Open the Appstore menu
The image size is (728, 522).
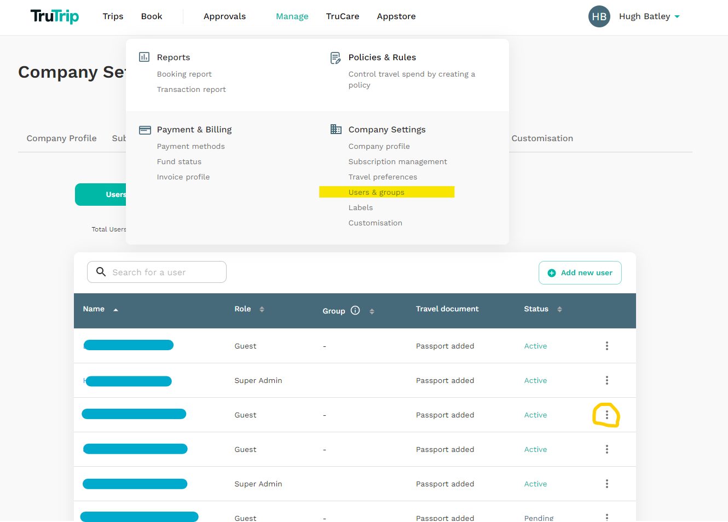click(396, 16)
